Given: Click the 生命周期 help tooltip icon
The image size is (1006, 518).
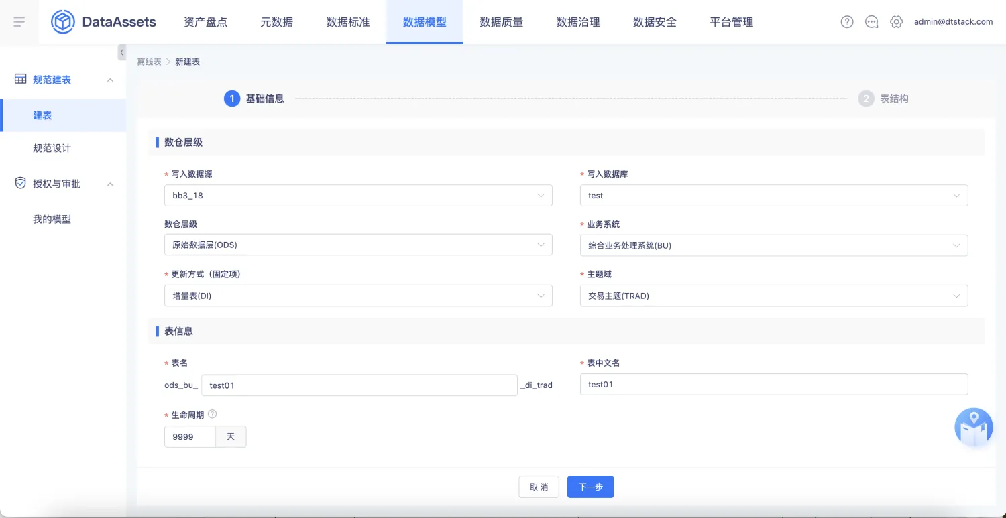Looking at the screenshot, I should pos(213,415).
